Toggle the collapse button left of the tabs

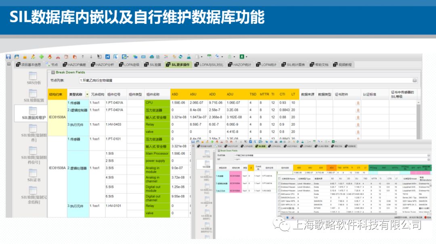click(9, 64)
